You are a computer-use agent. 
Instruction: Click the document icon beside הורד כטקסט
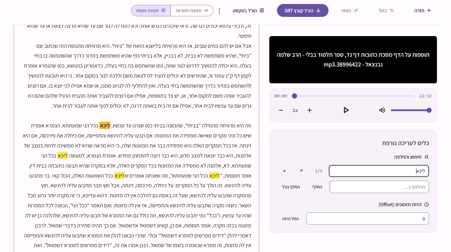[x=262, y=11]
